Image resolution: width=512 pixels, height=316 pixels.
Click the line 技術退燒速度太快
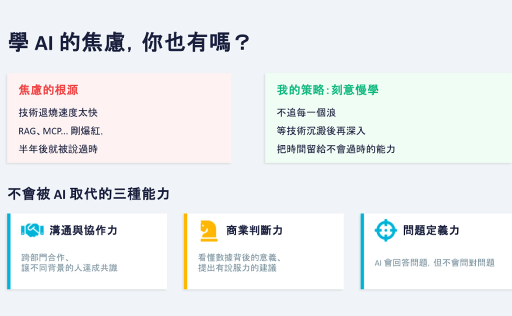(x=58, y=112)
